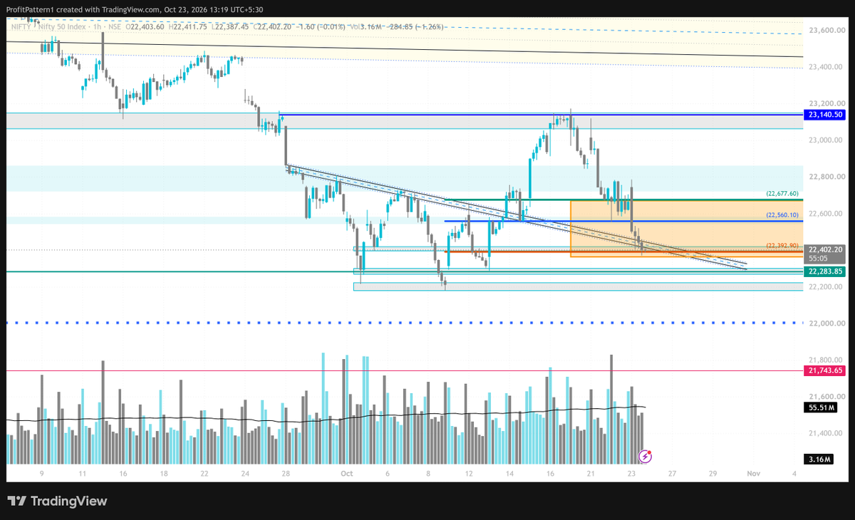This screenshot has height=520, width=855.
Task: Click the 22,283.85 teal price label
Action: [x=824, y=271]
